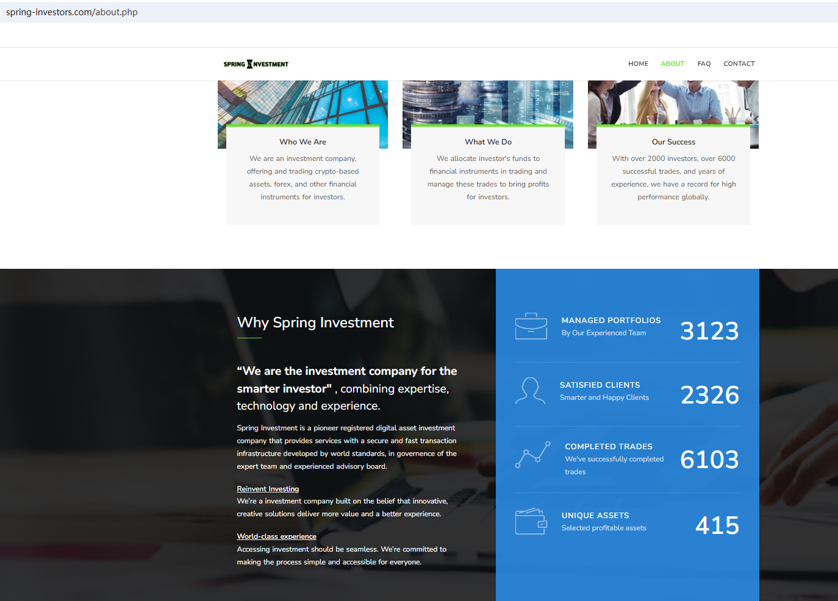
Task: Click the line graph icon for Completed Trades
Action: 532,455
